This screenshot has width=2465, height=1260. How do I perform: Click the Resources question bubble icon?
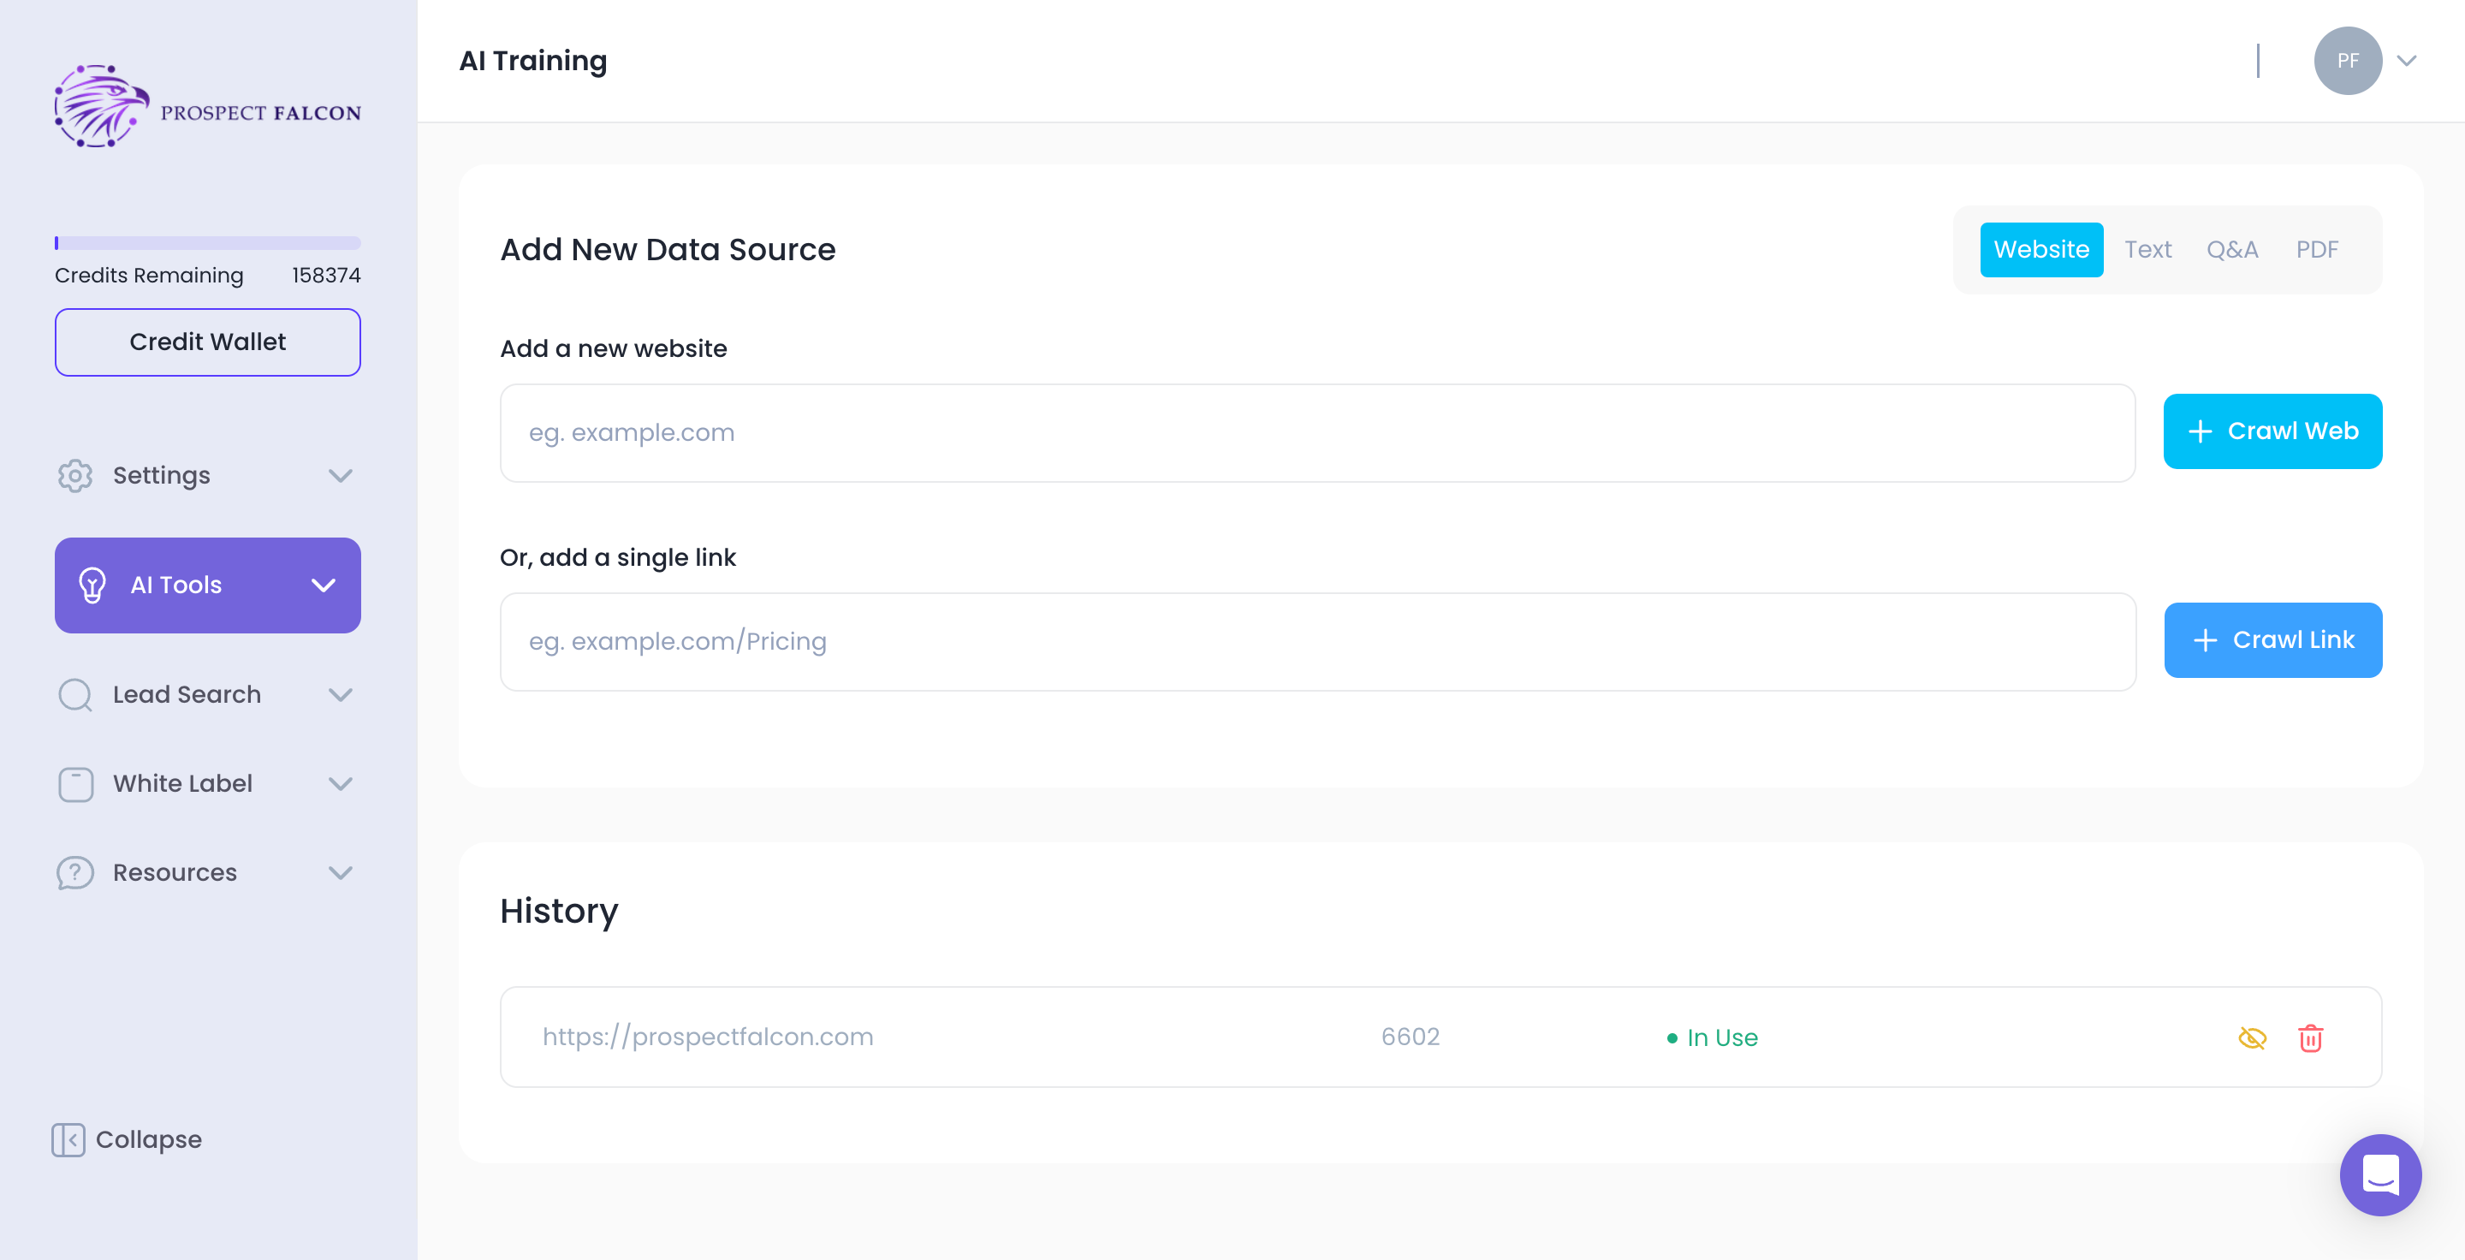[x=74, y=872]
